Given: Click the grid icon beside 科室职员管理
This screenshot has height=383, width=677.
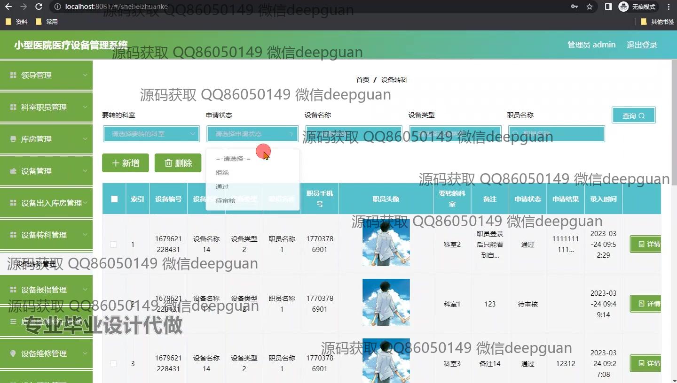Looking at the screenshot, I should pos(13,107).
